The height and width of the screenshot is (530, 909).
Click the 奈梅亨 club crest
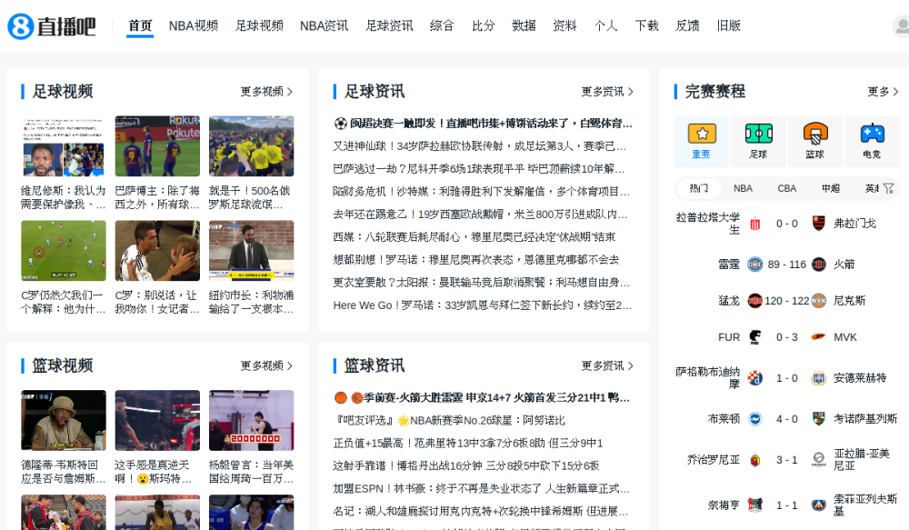click(754, 505)
